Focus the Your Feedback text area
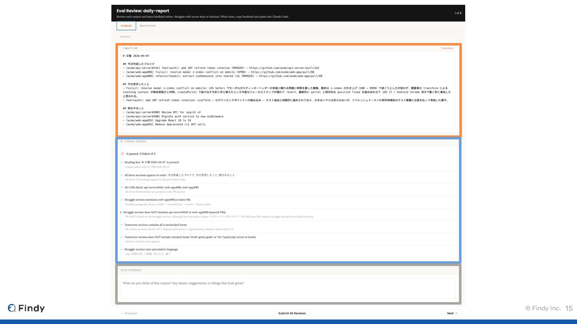This screenshot has width=577, height=324. pos(288,288)
